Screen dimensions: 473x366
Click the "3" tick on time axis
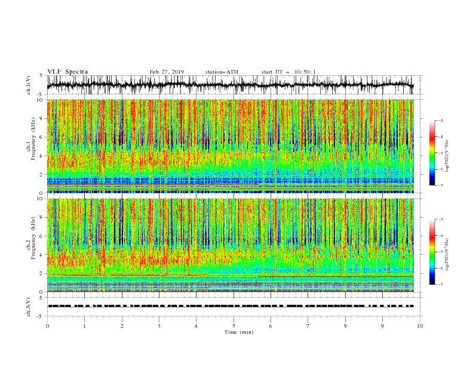coord(159,326)
